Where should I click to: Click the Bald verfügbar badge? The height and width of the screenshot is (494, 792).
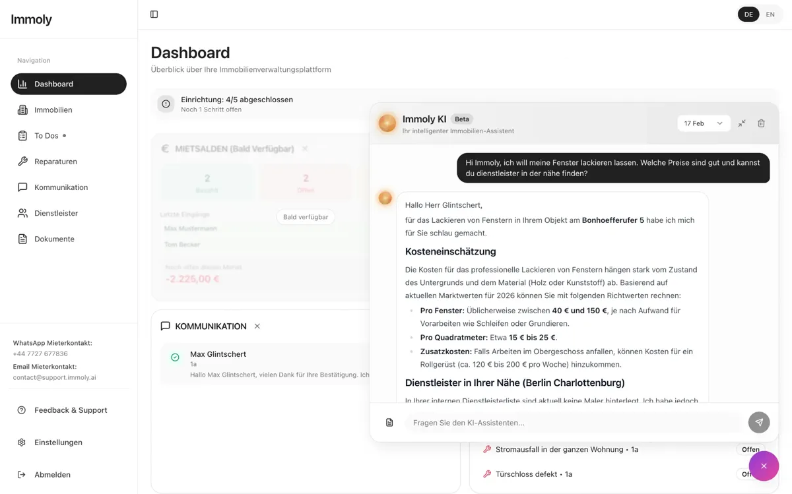point(306,217)
